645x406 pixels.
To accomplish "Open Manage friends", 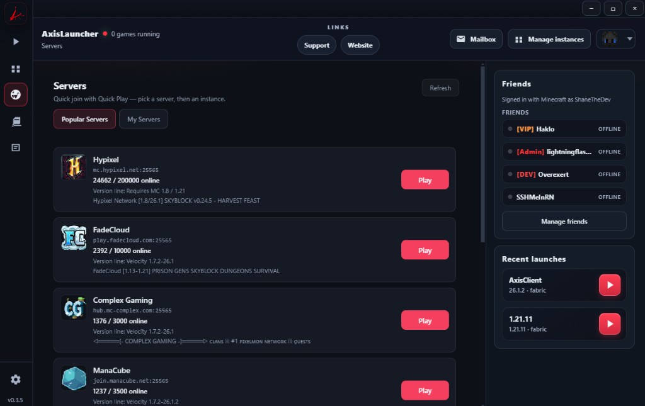I will coord(564,222).
